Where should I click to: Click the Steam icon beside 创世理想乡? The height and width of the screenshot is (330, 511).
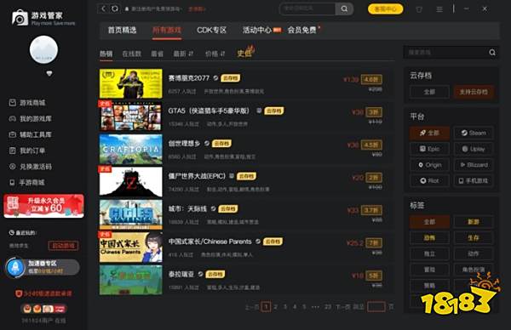point(207,143)
